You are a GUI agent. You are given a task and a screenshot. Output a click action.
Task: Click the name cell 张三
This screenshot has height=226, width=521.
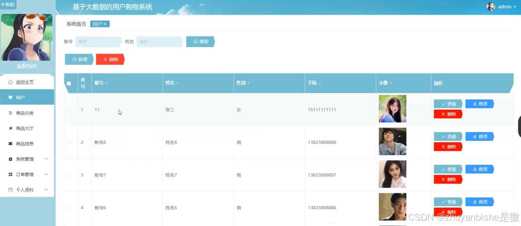pos(170,110)
